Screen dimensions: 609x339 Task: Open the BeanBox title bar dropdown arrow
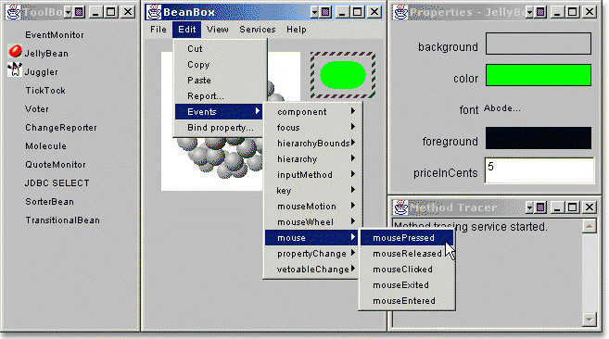(x=314, y=12)
